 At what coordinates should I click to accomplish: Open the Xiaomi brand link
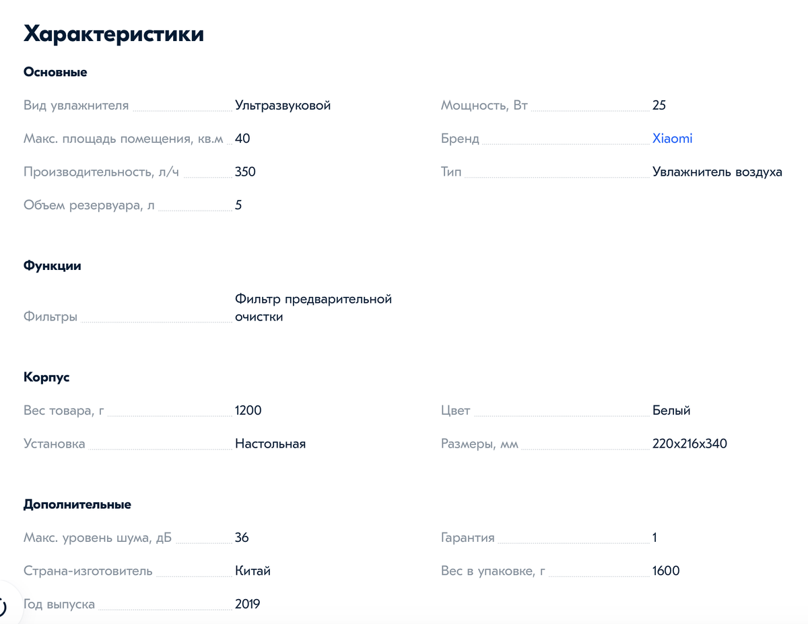point(671,138)
